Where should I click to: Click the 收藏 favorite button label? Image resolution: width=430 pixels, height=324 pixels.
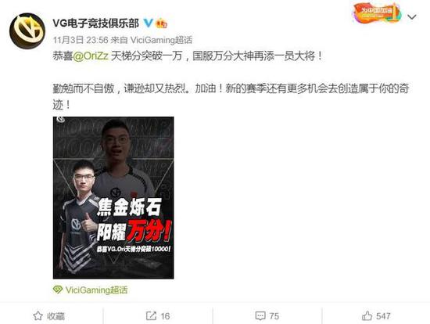click(56, 316)
